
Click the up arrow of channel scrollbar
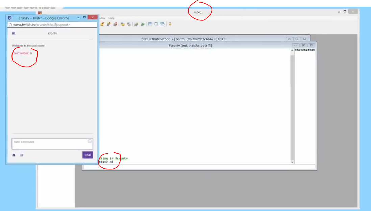click(x=292, y=50)
